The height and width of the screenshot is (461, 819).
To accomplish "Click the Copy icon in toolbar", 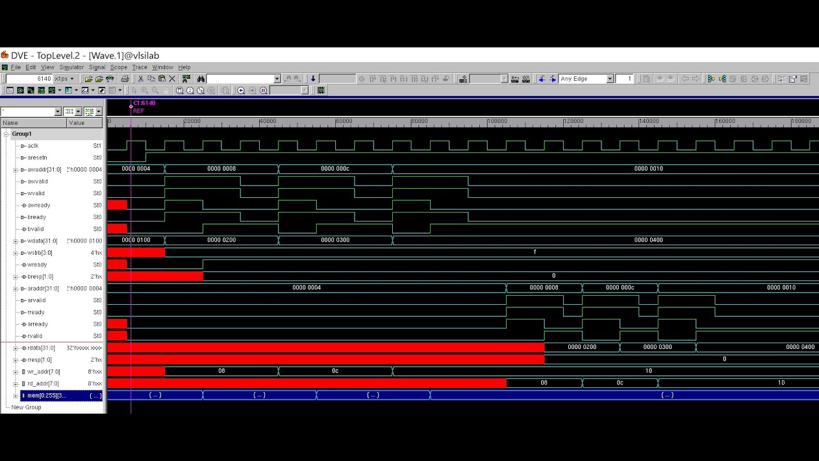I will (151, 79).
